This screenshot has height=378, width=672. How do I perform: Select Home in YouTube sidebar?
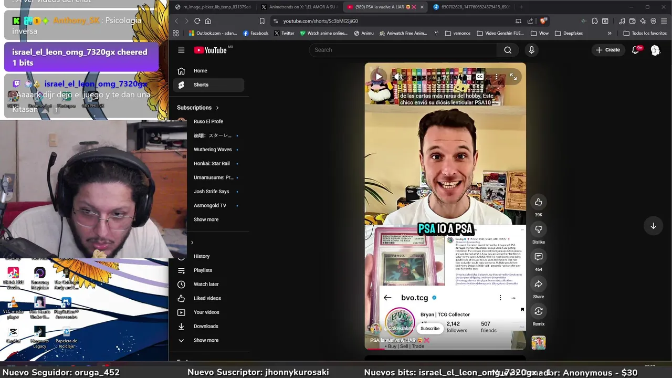pos(208,71)
